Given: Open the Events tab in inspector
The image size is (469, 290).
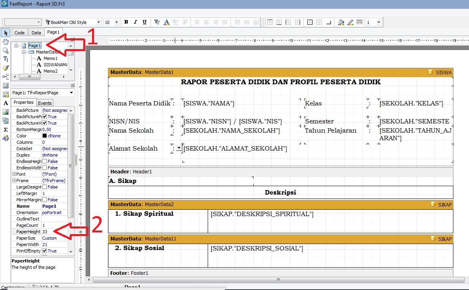Looking at the screenshot, I should coord(45,103).
